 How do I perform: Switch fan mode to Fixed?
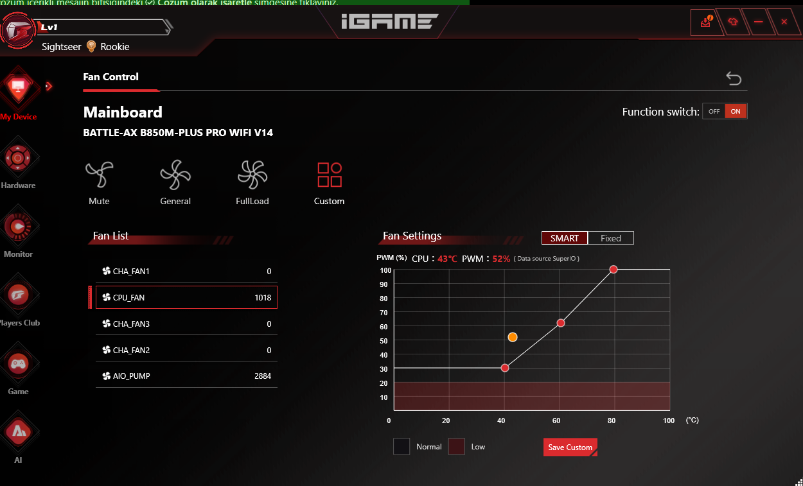[x=611, y=238]
